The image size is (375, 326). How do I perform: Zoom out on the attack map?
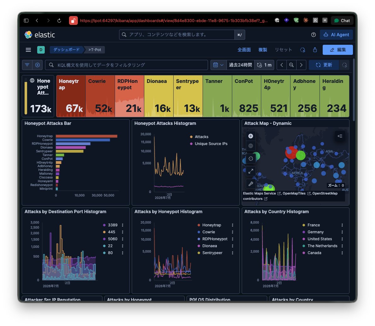(x=251, y=146)
